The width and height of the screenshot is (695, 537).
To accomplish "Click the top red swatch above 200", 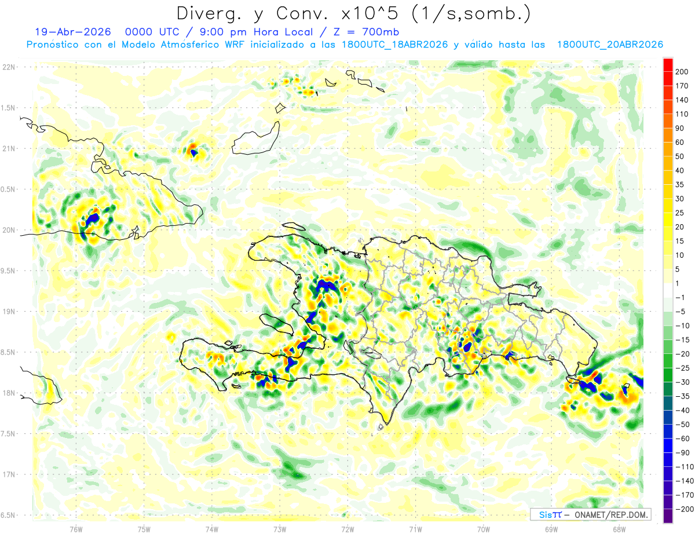I will (x=668, y=64).
